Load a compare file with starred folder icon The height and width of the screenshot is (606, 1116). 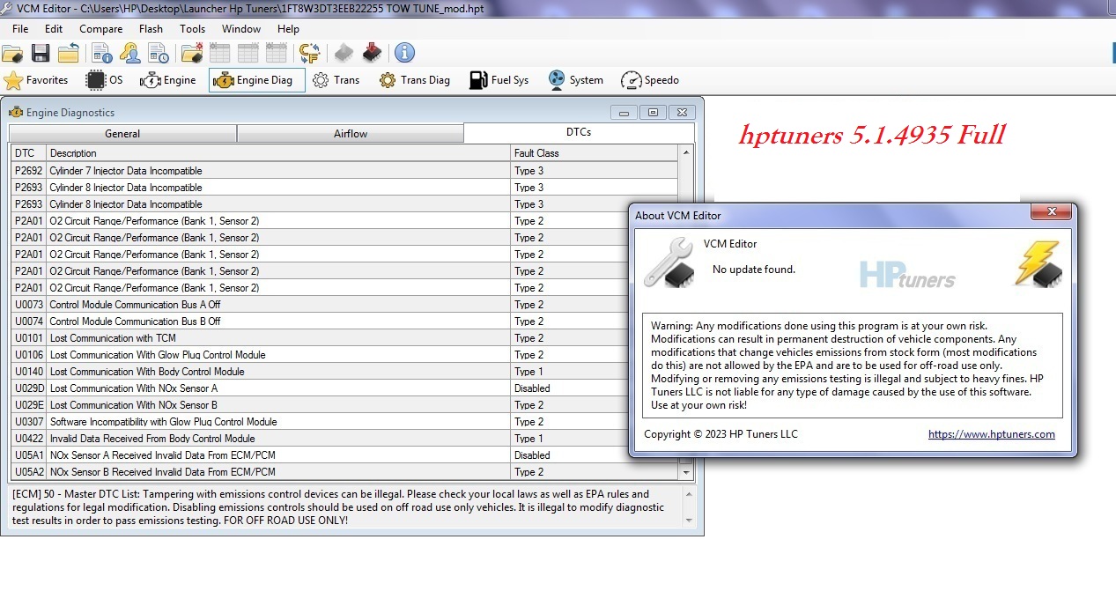(x=192, y=53)
